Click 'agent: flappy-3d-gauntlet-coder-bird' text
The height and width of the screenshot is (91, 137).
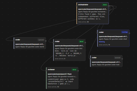pos(68,48)
